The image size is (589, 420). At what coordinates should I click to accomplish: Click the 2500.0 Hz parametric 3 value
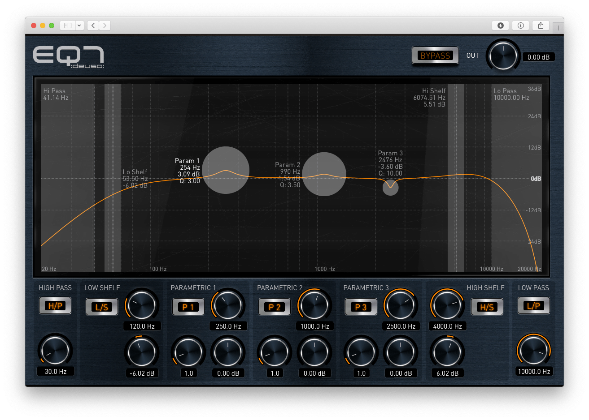click(401, 326)
